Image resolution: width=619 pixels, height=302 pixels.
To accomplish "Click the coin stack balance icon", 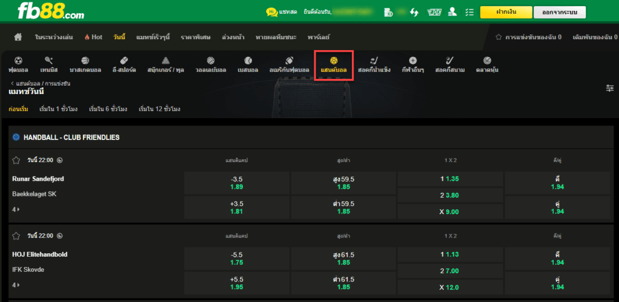I will 388,12.
